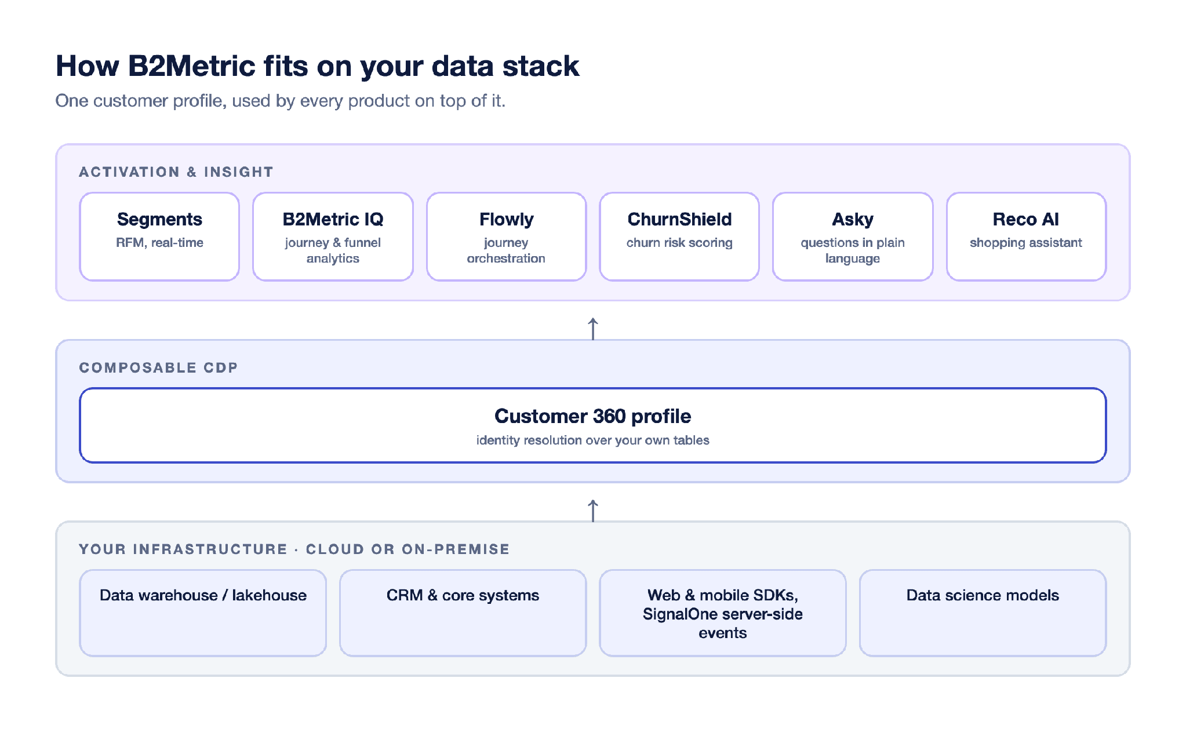Select the Web & mobile SDKs box

(x=723, y=613)
